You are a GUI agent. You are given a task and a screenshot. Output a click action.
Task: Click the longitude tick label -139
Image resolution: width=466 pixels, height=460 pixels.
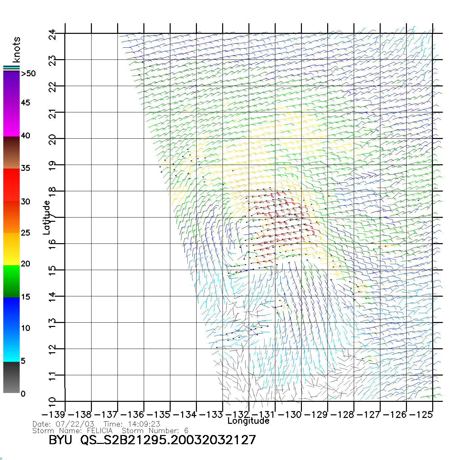pos(53,415)
